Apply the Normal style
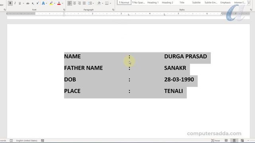The image size is (255, 143). [x=124, y=2]
